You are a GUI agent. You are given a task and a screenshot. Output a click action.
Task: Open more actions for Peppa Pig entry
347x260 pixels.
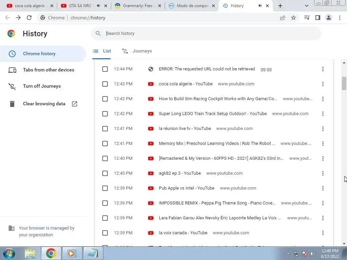click(x=323, y=203)
